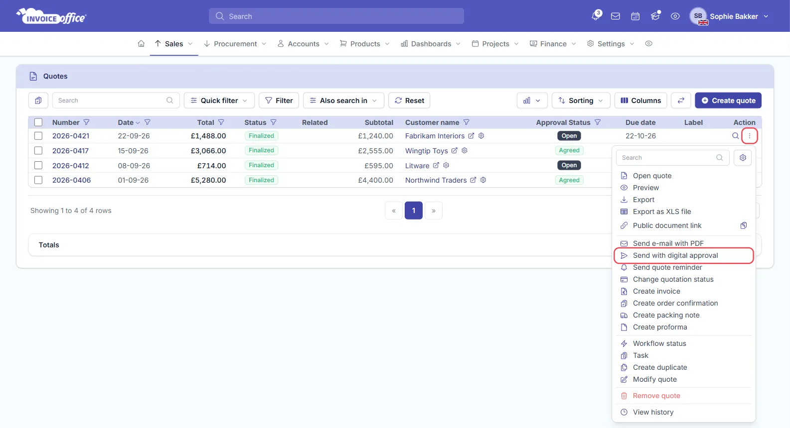Go to page 1 in pagination
790x428 pixels.
tap(414, 211)
